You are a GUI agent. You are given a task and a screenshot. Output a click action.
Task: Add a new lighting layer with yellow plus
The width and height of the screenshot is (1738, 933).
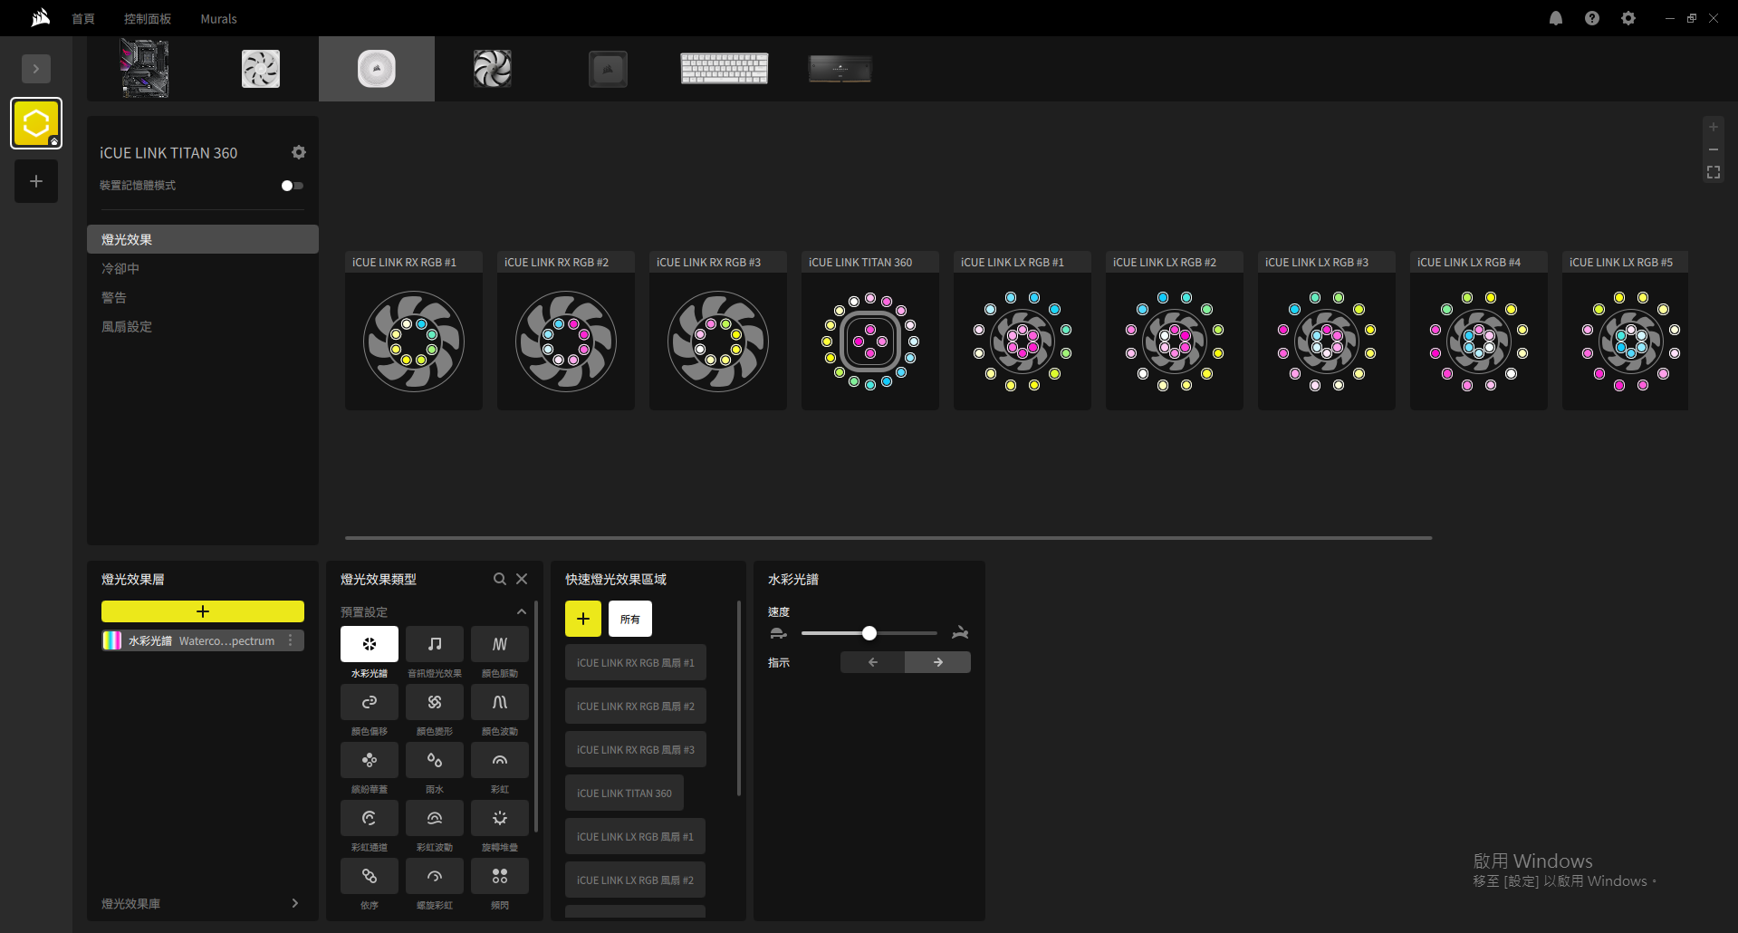(203, 611)
